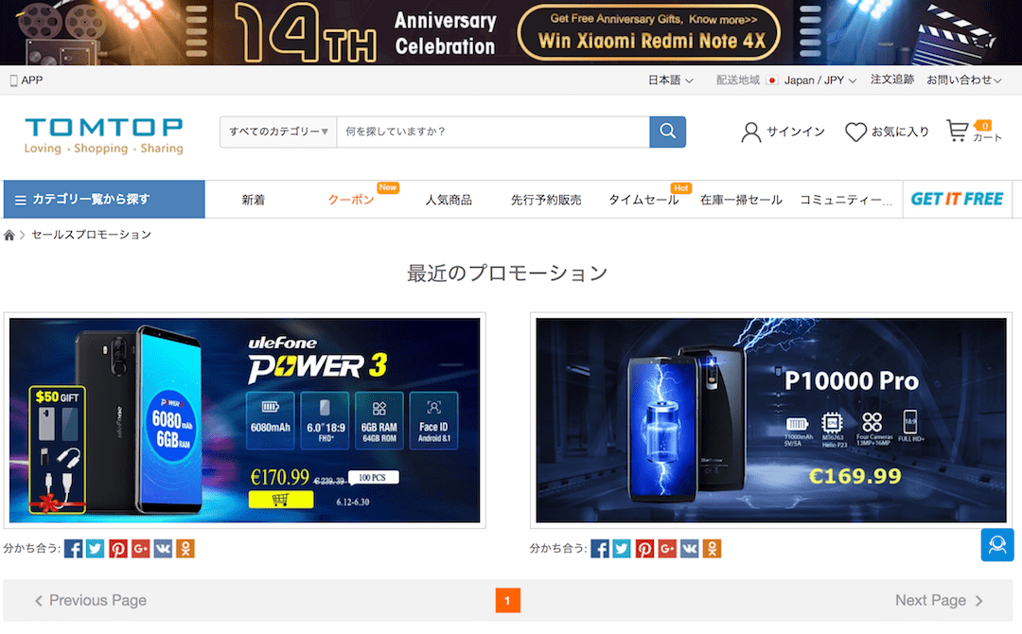Click Win Xiaomi Redmi Note 4X button
This screenshot has width=1022, height=634.
[649, 32]
